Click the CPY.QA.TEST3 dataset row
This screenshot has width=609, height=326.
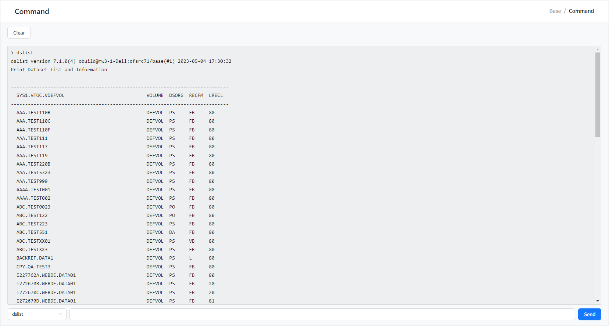coord(33,267)
